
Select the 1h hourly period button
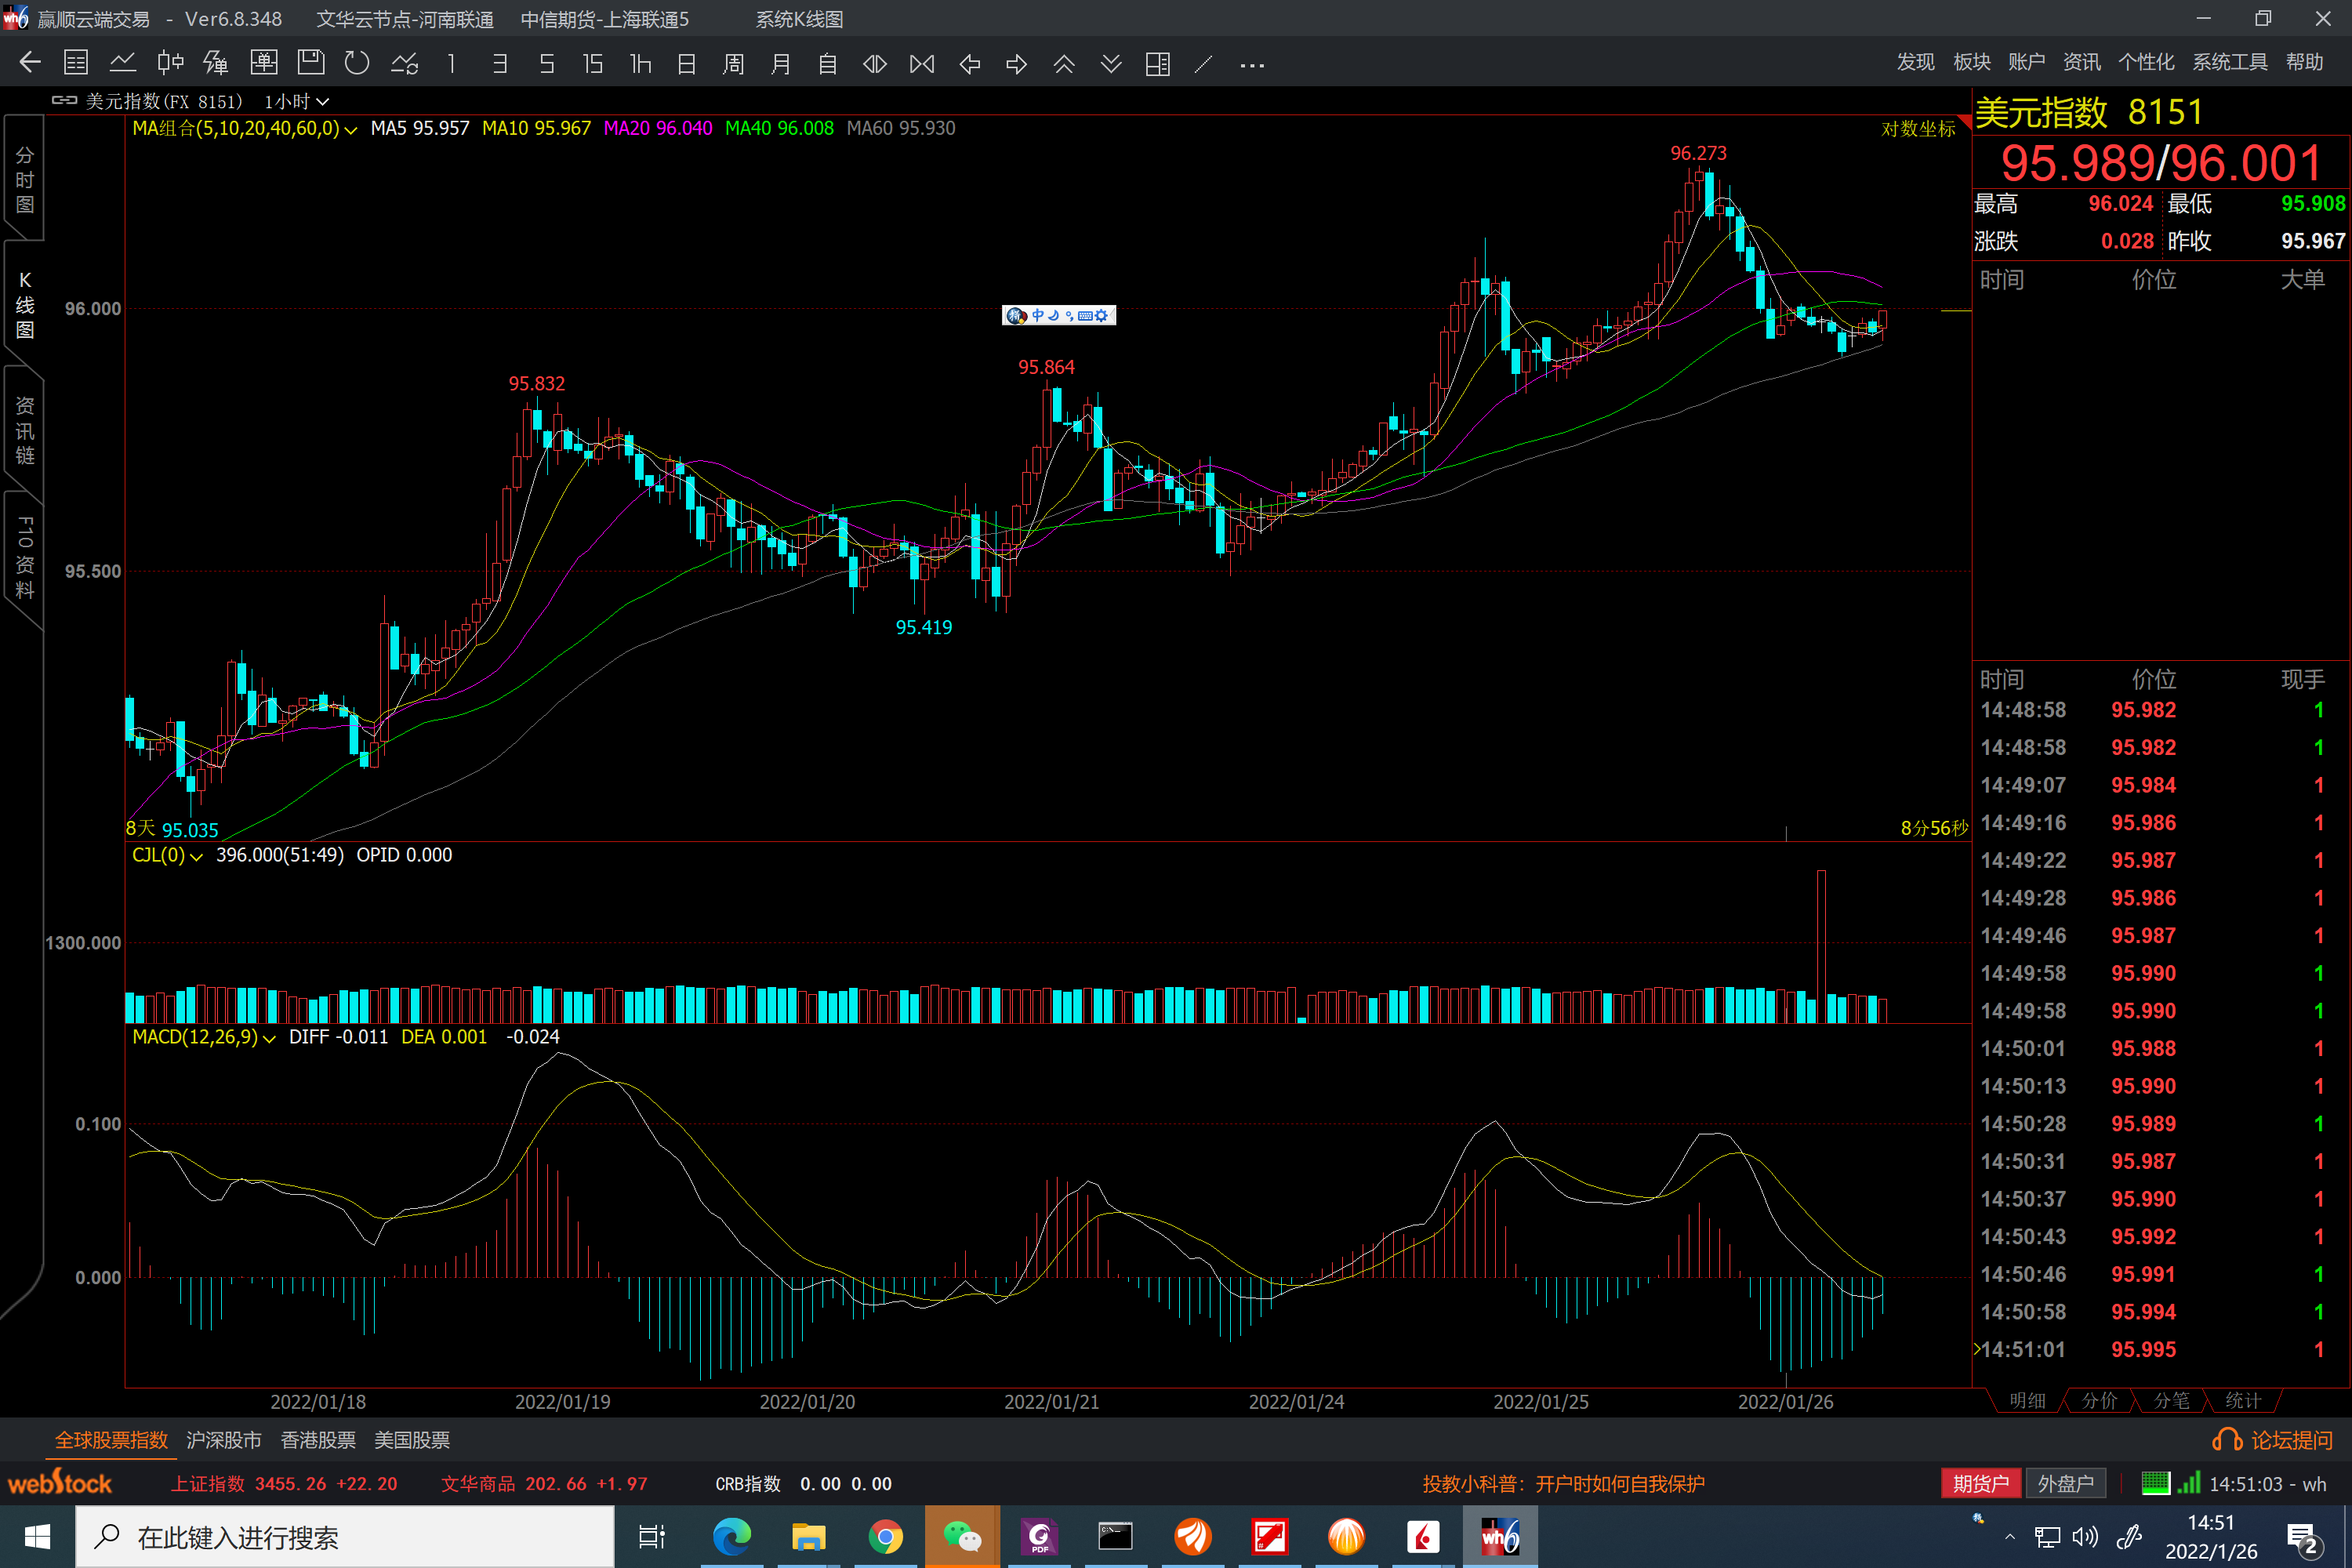tap(640, 63)
